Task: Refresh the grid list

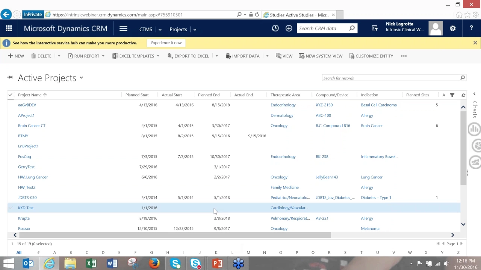Action: click(463, 95)
